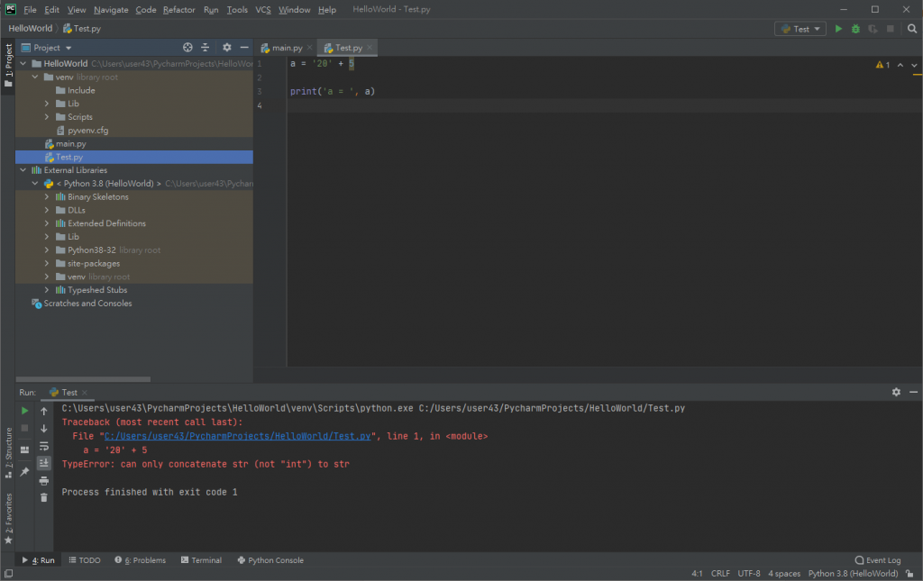Viewport: 923px width, 581px height.
Task: Open Python Console tool window
Action: pyautogui.click(x=270, y=560)
